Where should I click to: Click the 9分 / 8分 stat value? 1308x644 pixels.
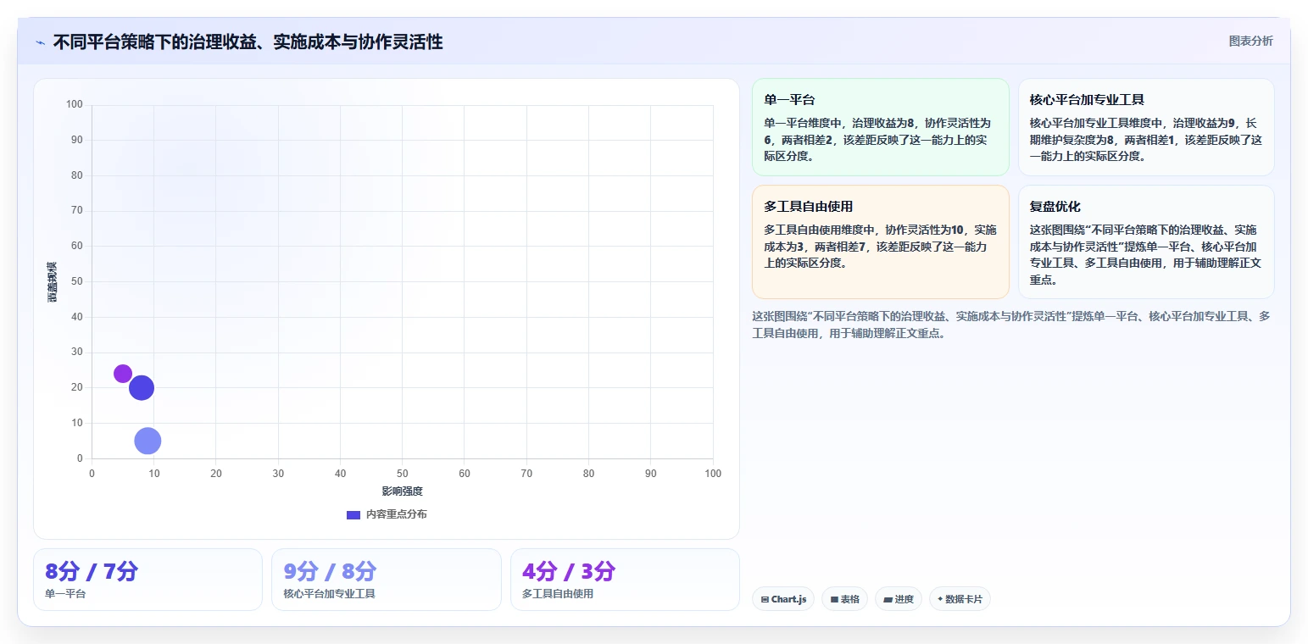tap(331, 571)
